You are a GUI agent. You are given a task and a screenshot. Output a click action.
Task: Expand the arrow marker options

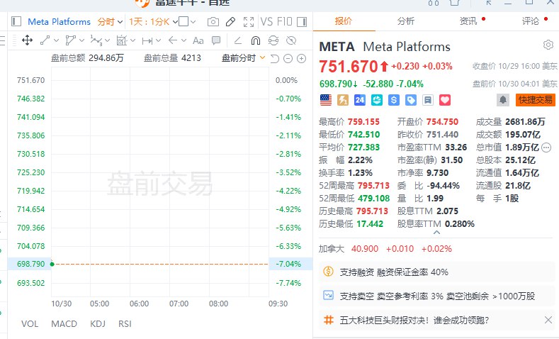point(183,40)
